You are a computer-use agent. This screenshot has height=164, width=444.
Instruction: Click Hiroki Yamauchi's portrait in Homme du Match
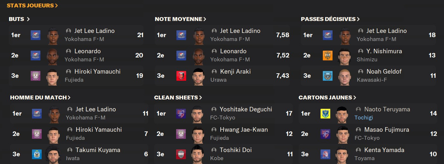click(54, 134)
